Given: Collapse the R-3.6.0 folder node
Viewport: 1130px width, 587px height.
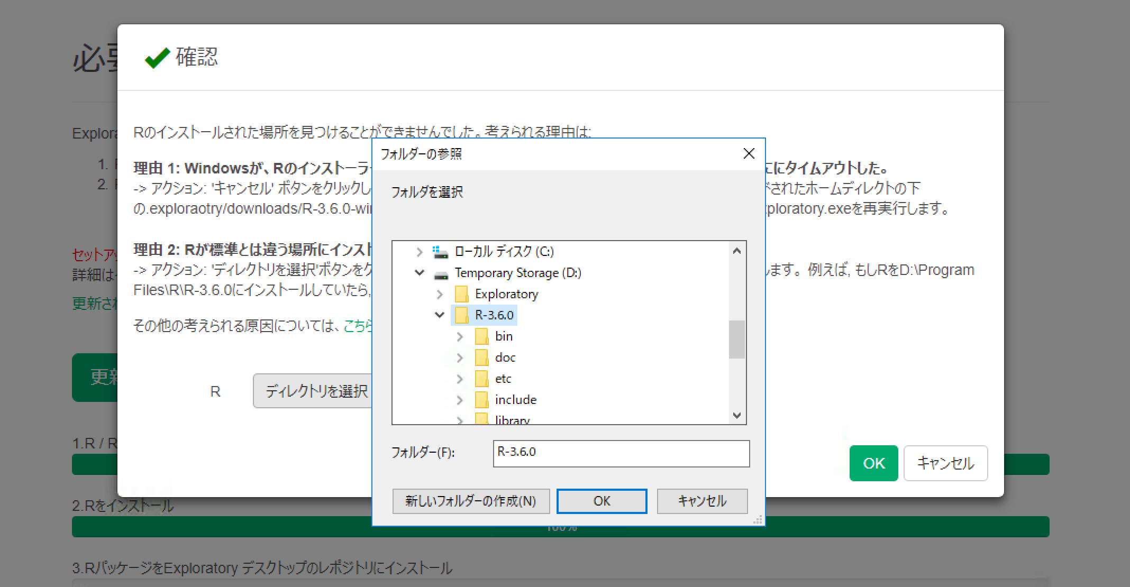Looking at the screenshot, I should pyautogui.click(x=440, y=315).
